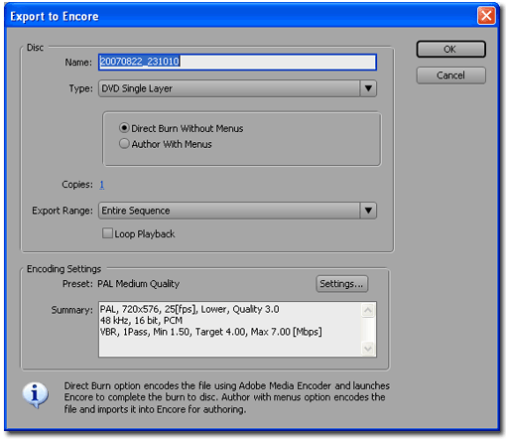Close the Export to Encore window
506x440 pixels.
(486, 16)
